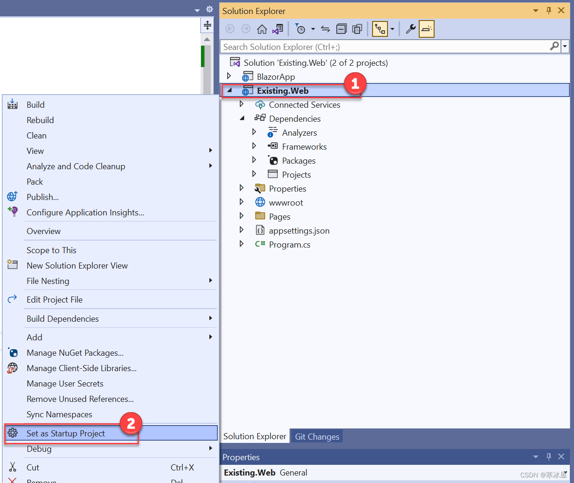This screenshot has height=483, width=574.
Task: Toggle the search magnifier in search box
Action: pos(554,47)
